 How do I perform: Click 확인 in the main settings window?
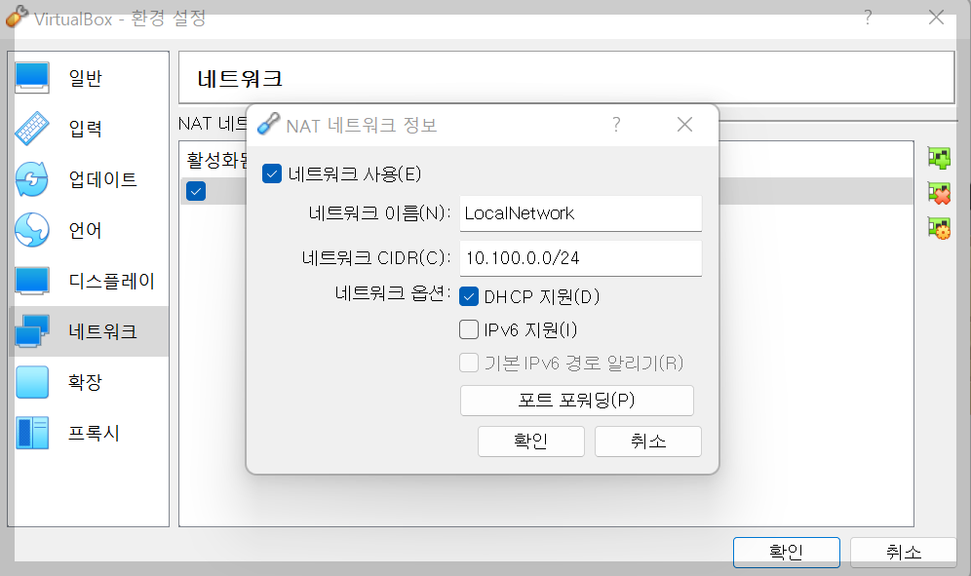coord(787,552)
